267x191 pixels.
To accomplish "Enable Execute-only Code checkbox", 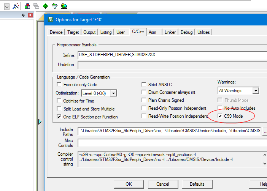I will pos(59,84).
